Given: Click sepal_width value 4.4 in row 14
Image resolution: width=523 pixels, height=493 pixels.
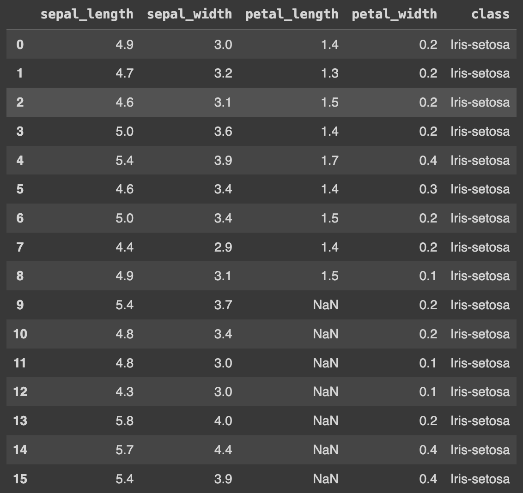Looking at the screenshot, I should pos(223,450).
